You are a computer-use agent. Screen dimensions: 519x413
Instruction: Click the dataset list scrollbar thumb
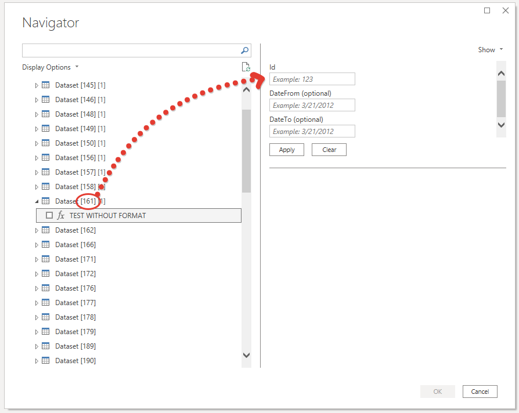click(x=246, y=151)
